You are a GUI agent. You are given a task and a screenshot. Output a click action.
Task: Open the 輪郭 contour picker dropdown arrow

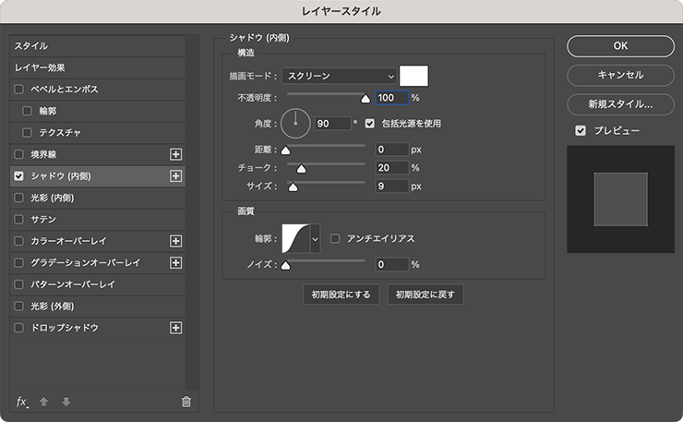(x=316, y=238)
